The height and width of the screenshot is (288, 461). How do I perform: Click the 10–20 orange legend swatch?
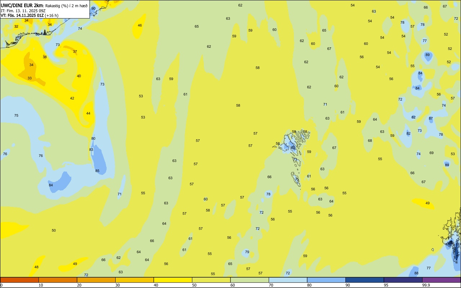click(58, 280)
